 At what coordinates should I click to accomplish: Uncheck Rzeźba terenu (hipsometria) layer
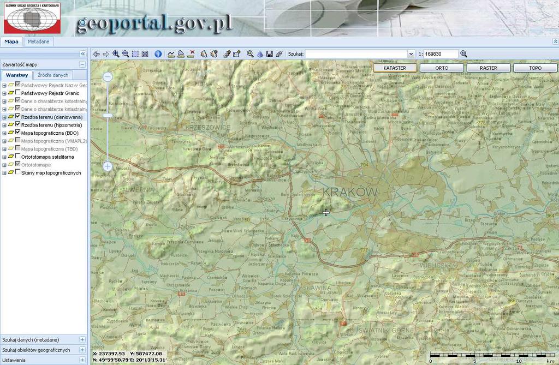[17, 124]
